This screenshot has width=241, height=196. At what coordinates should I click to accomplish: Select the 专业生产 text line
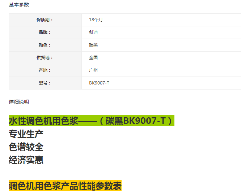coord(26,134)
